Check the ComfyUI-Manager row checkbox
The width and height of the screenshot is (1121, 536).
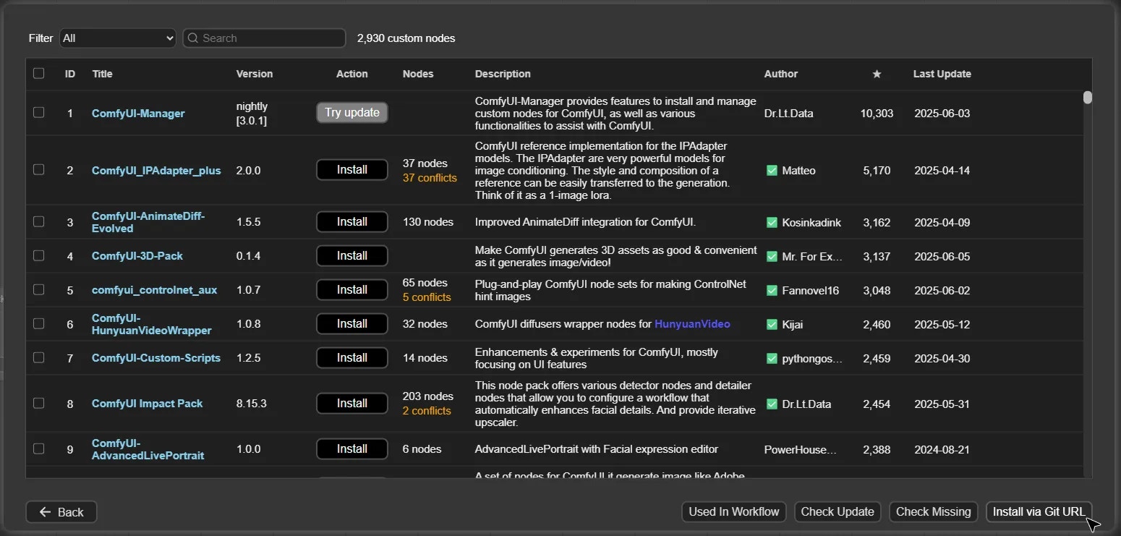tap(39, 112)
